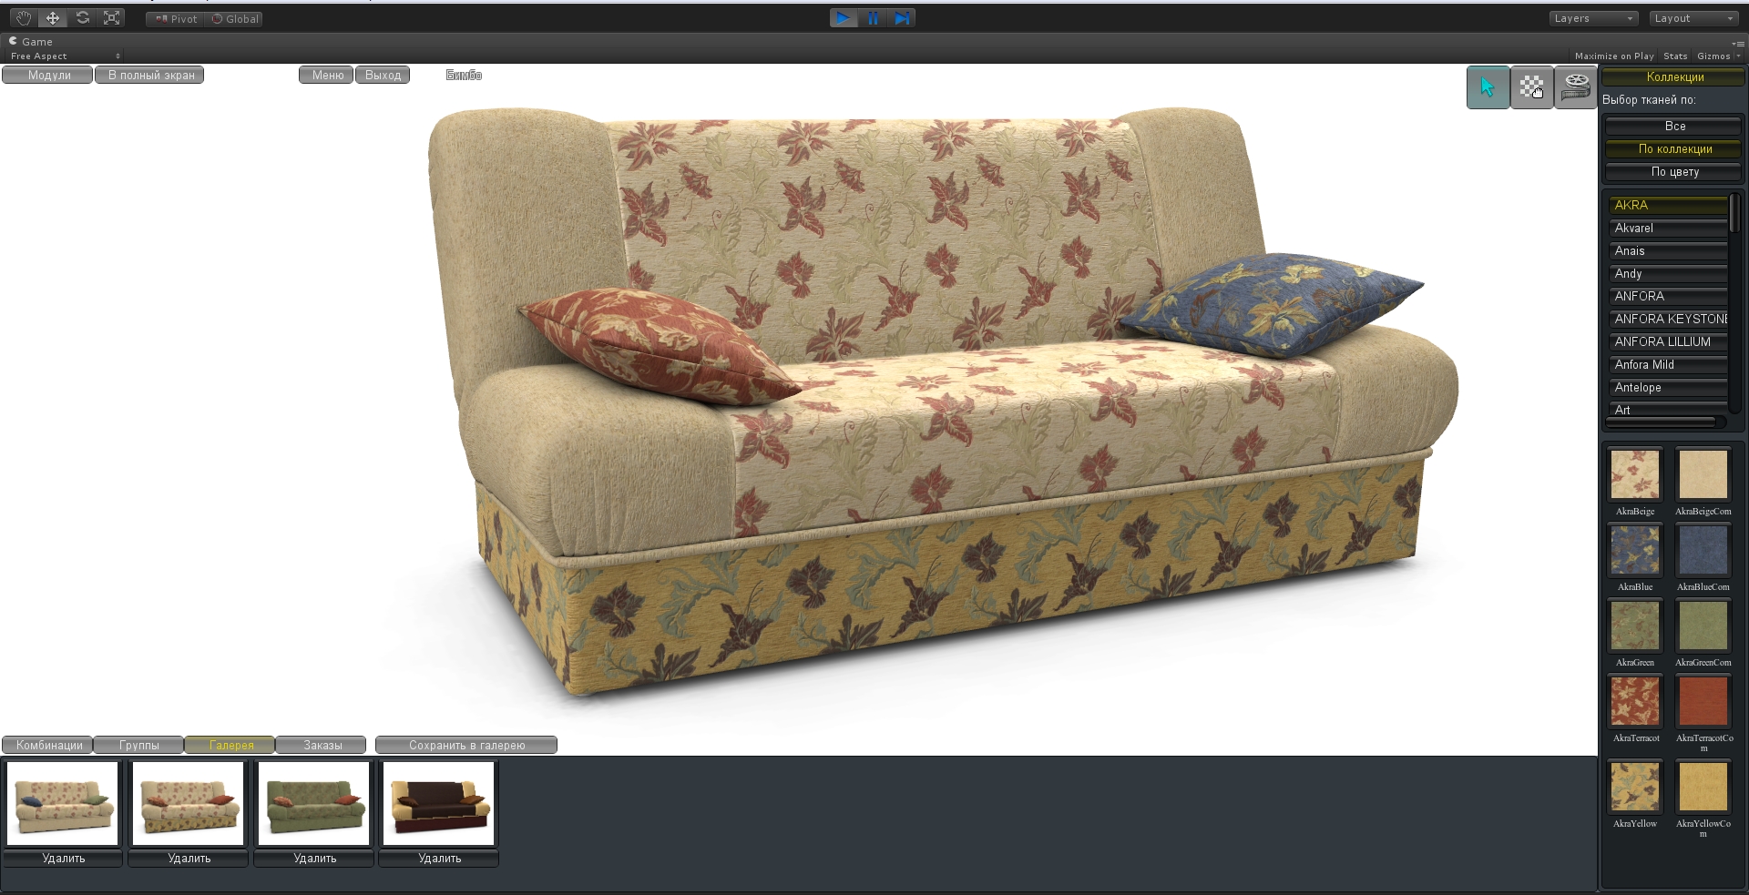Expand the Free Aspect dropdown
Viewport: 1749px width, 895px height.
pyautogui.click(x=65, y=56)
